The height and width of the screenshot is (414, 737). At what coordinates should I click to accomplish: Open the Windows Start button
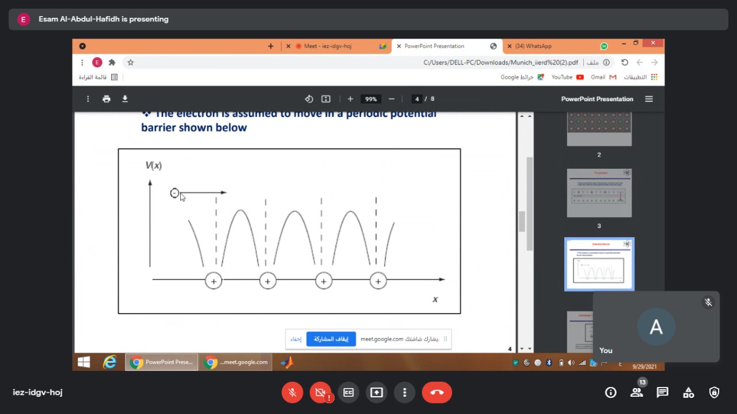pos(84,362)
